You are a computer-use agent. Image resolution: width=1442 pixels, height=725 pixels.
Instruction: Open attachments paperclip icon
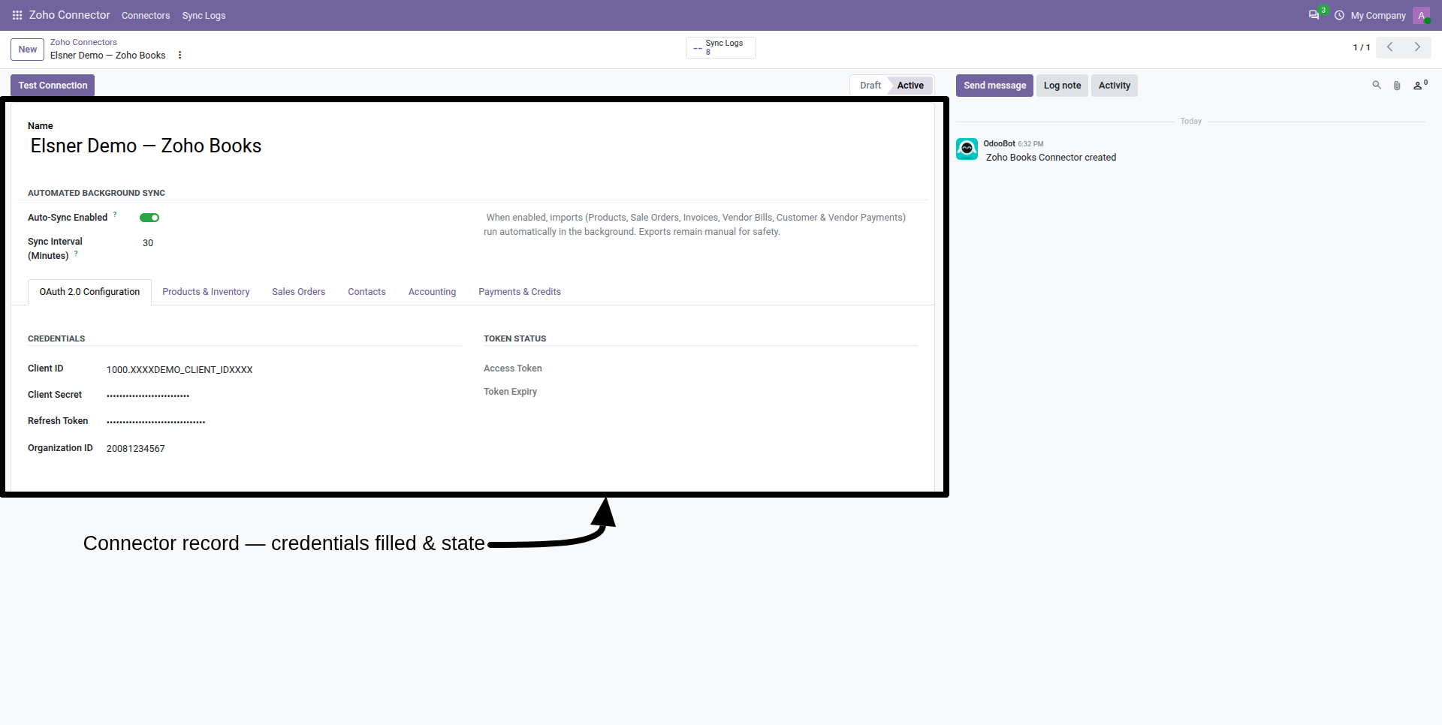click(x=1397, y=86)
